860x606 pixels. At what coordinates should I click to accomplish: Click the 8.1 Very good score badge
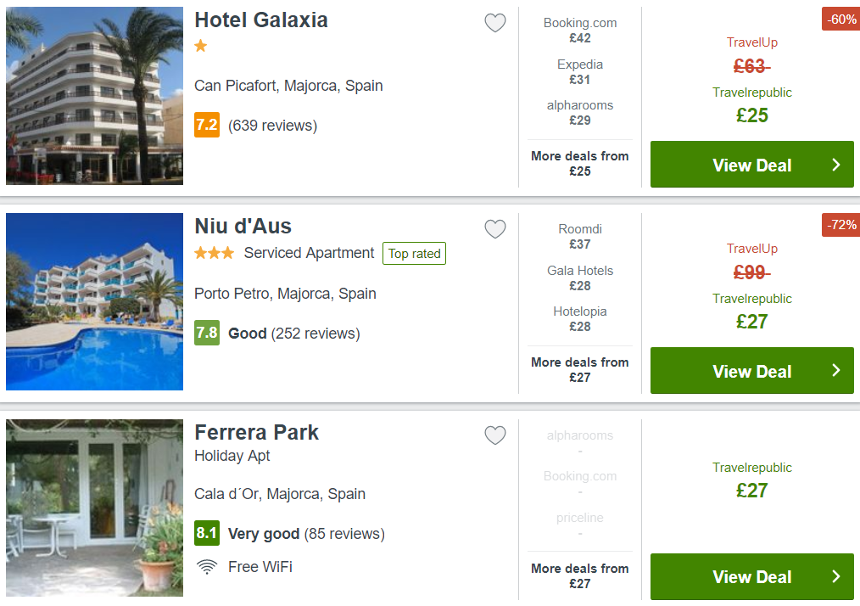pyautogui.click(x=207, y=533)
